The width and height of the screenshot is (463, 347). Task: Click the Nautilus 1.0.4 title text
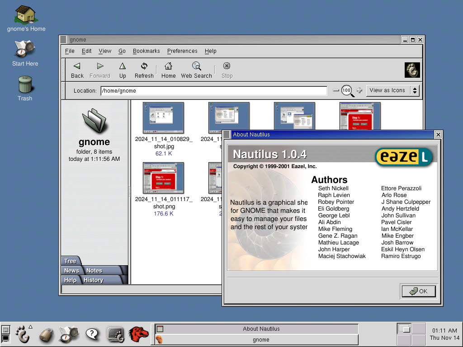tap(269, 155)
